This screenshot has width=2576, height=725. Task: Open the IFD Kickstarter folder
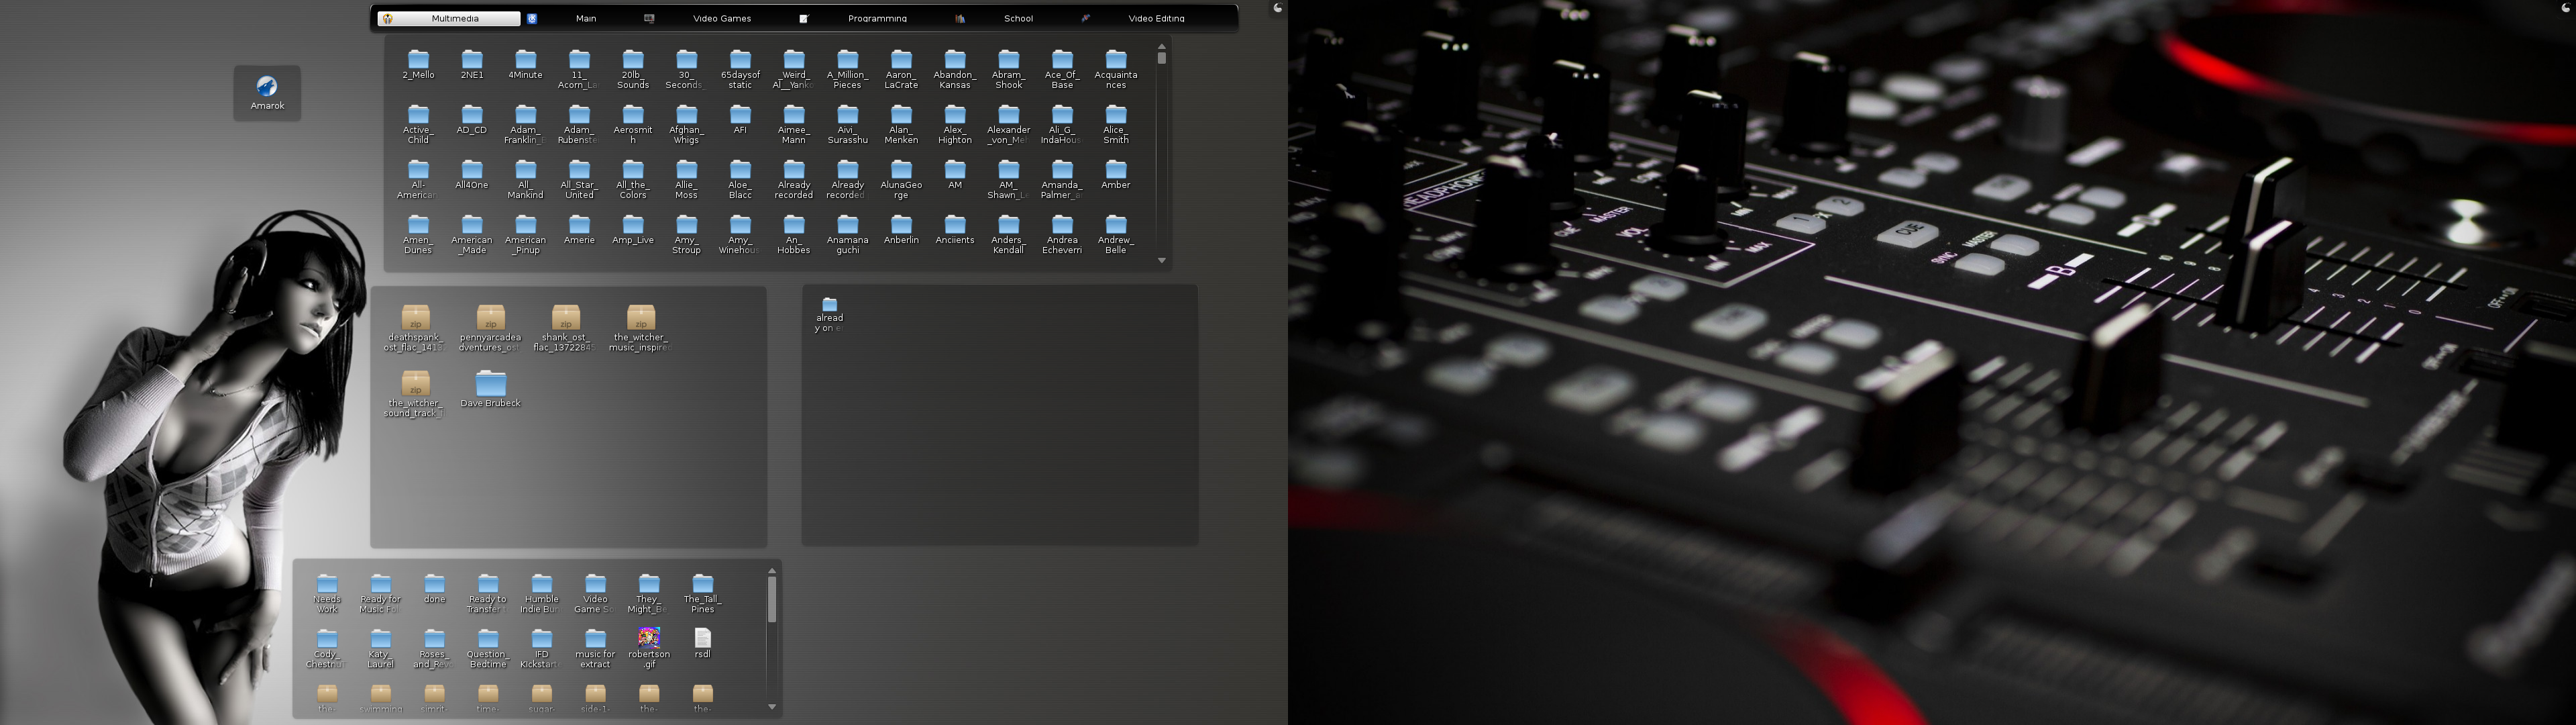[541, 648]
